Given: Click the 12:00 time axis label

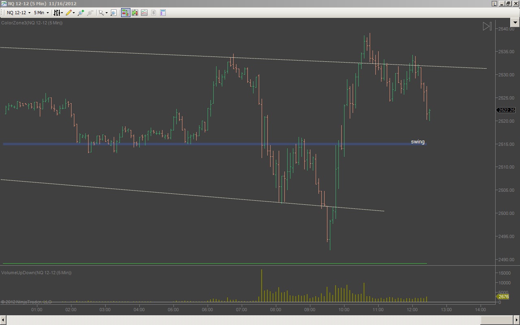Looking at the screenshot, I should tap(412, 310).
